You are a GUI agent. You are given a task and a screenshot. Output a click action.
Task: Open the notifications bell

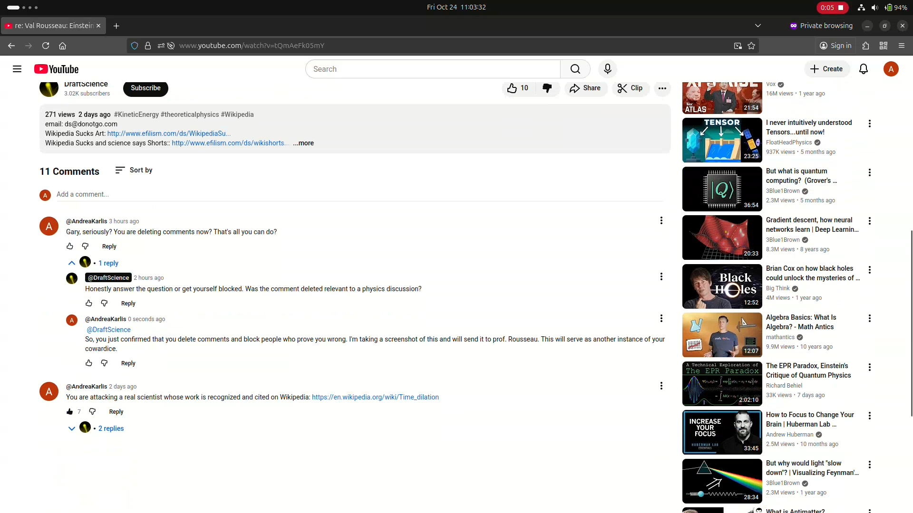(864, 69)
